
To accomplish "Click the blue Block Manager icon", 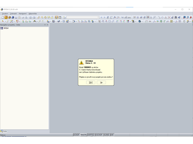I will [13, 17].
